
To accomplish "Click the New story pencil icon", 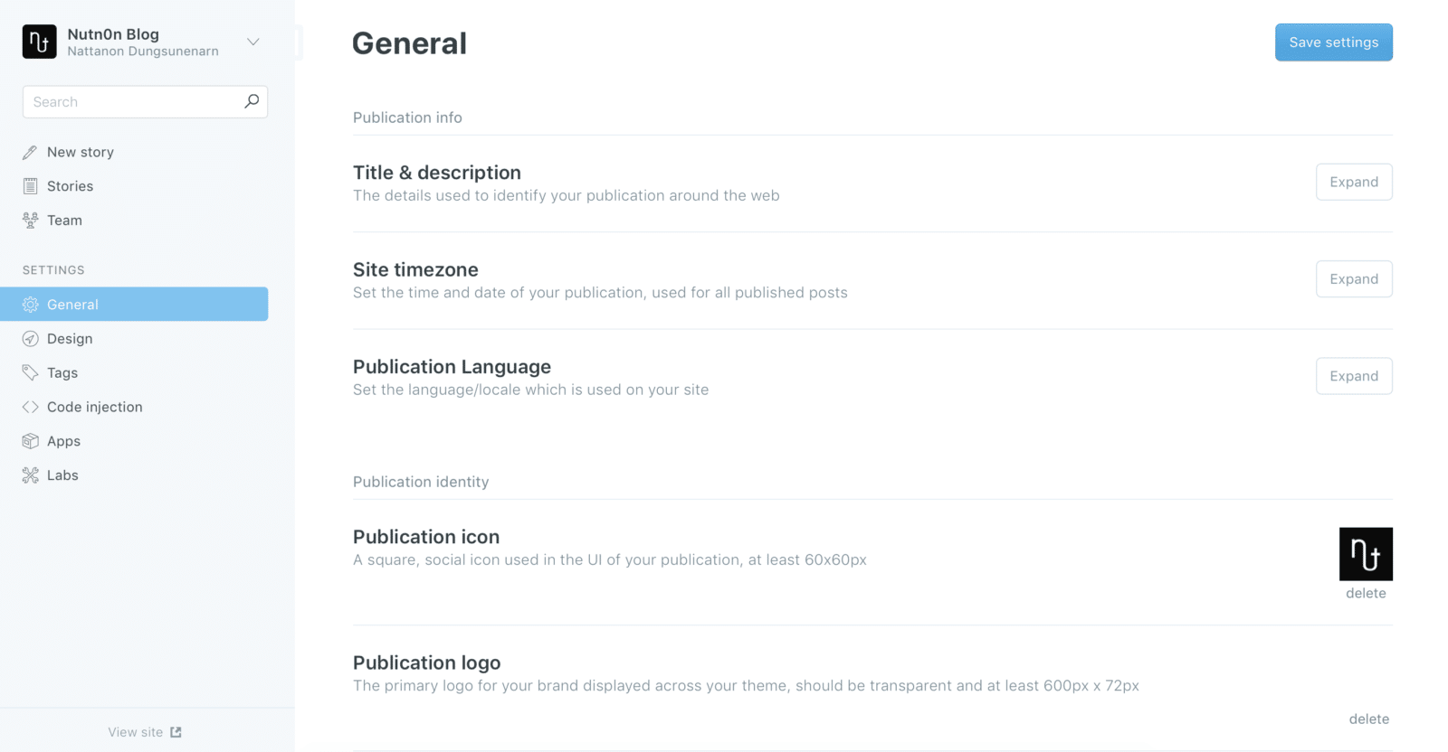I will [30, 152].
